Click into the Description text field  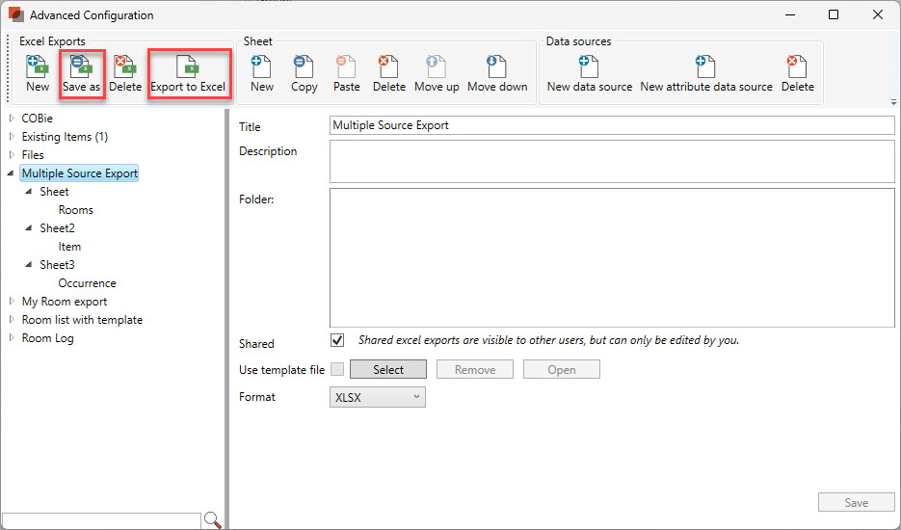(611, 161)
